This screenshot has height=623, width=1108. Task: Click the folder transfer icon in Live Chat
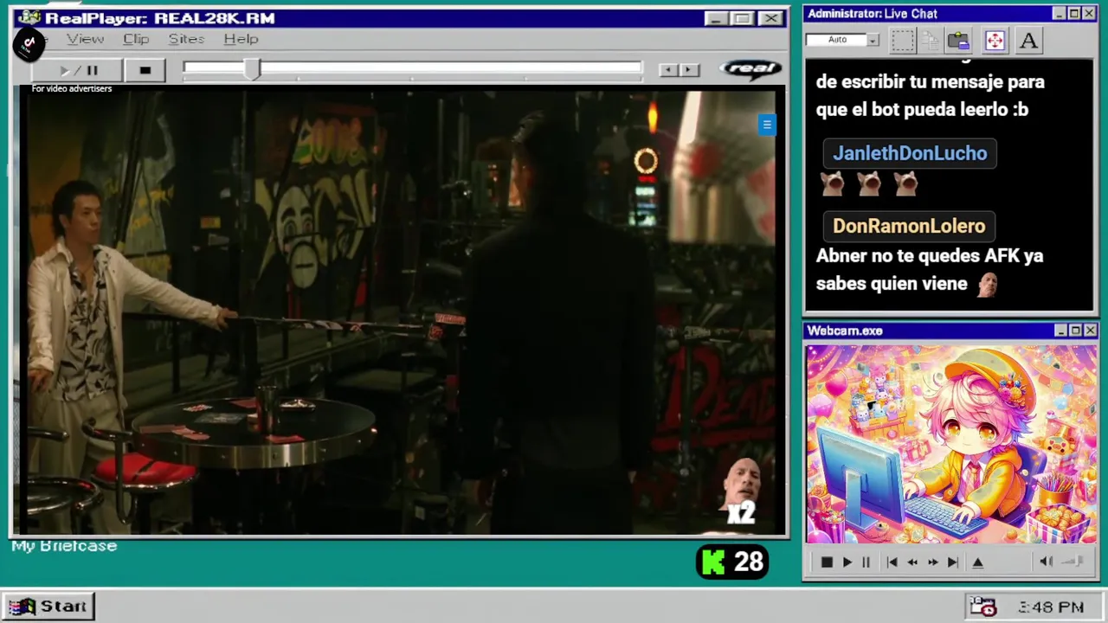(x=958, y=40)
